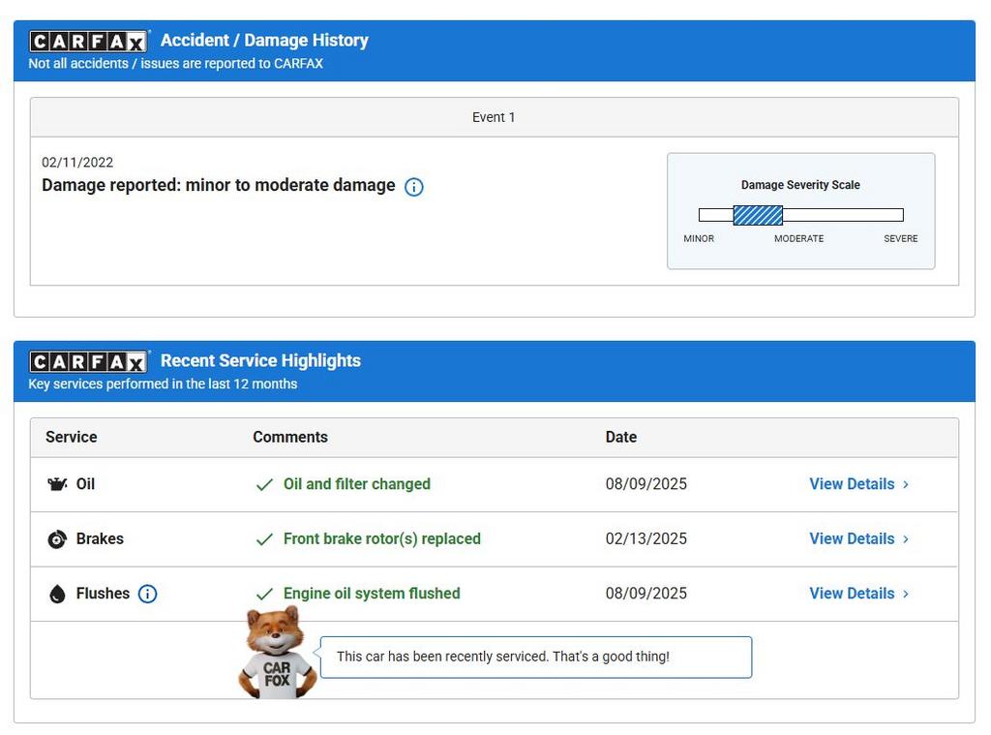Open View Details for Flushes service

[852, 594]
